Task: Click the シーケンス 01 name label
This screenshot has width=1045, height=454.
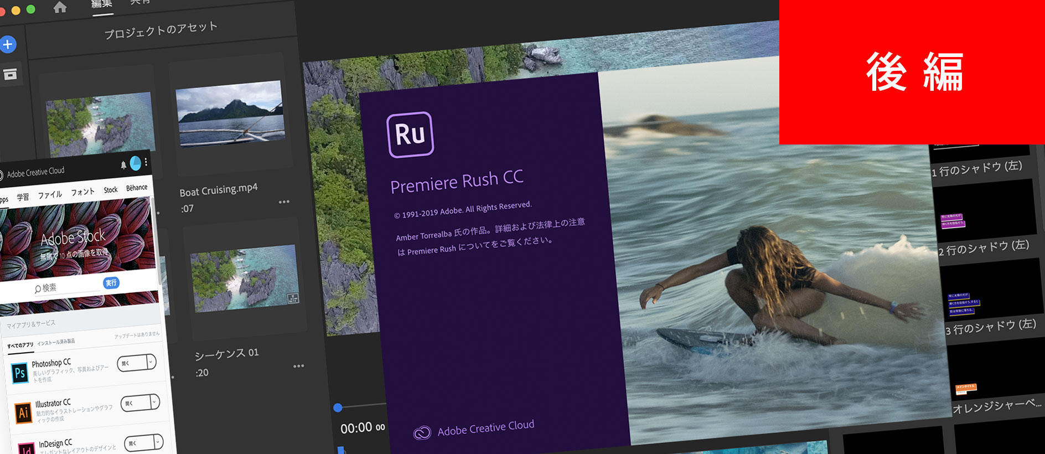Action: coord(226,354)
